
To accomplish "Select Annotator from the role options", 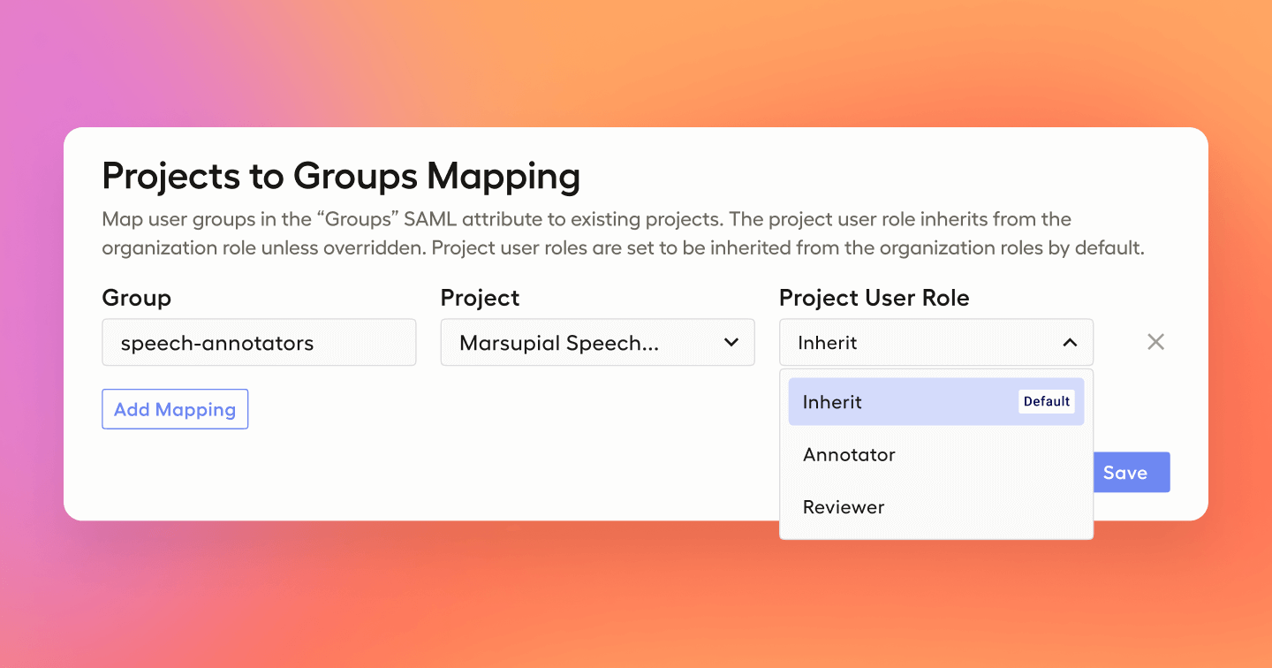I will (848, 454).
